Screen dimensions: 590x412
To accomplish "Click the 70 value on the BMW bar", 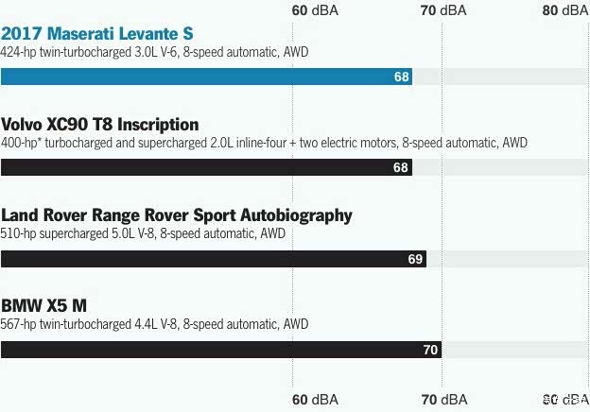I will coord(430,350).
